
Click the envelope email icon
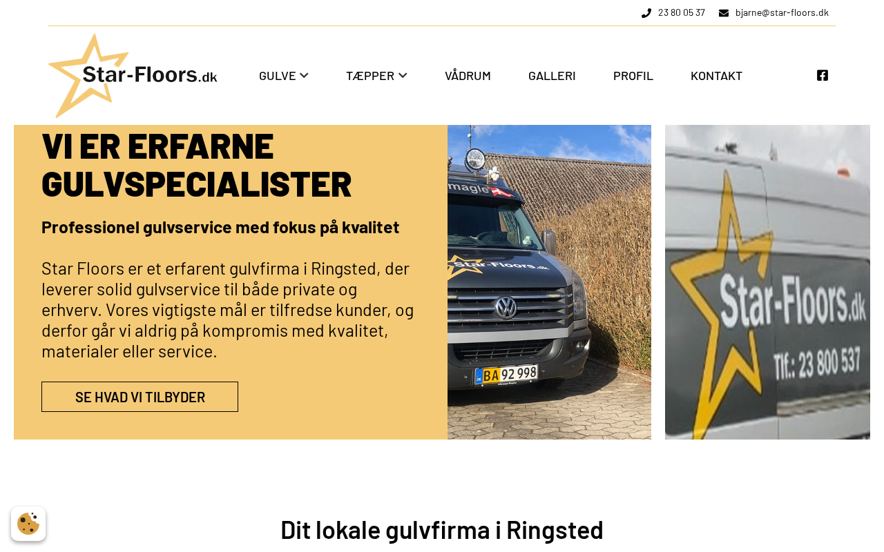pyautogui.click(x=724, y=13)
